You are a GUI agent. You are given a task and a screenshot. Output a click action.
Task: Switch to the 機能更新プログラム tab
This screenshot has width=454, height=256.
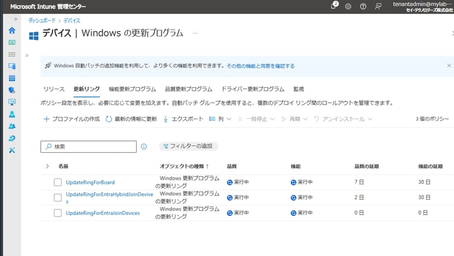133,89
